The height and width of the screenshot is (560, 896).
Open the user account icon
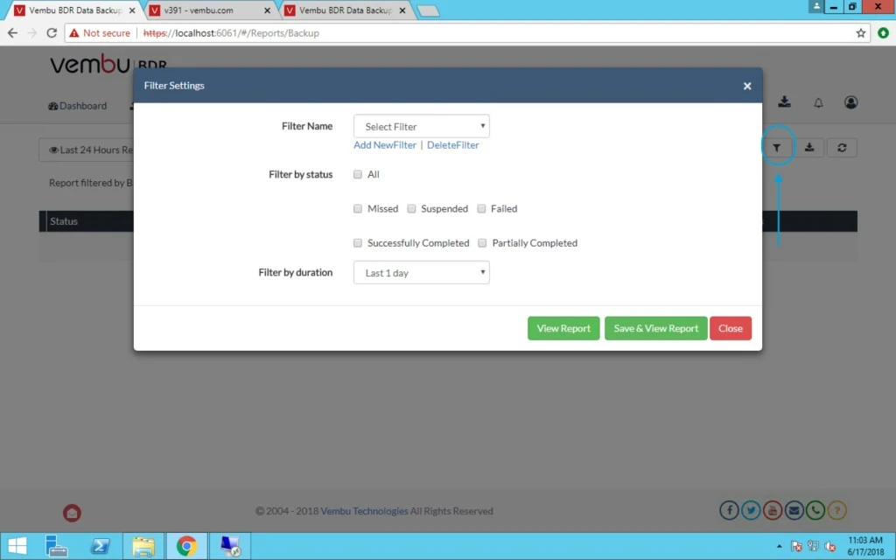coord(850,102)
